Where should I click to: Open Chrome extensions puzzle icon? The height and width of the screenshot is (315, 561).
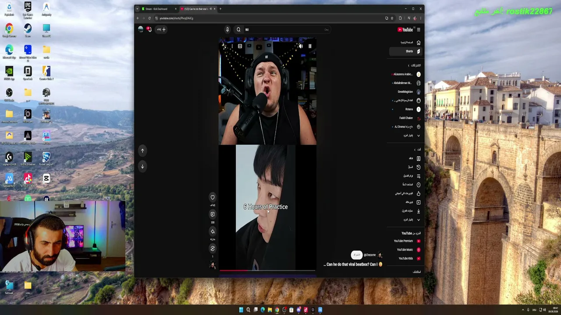(x=400, y=18)
